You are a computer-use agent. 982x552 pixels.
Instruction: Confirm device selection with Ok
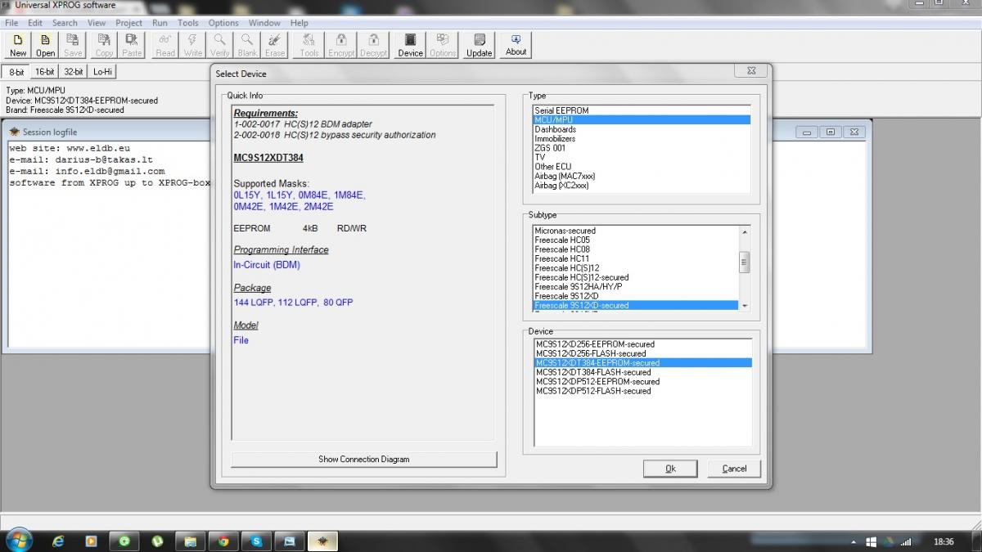tap(670, 469)
